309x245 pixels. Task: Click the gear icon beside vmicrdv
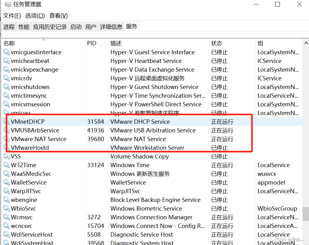pyautogui.click(x=6, y=78)
